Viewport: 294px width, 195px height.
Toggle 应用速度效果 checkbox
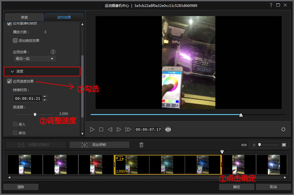pyautogui.click(x=9, y=81)
